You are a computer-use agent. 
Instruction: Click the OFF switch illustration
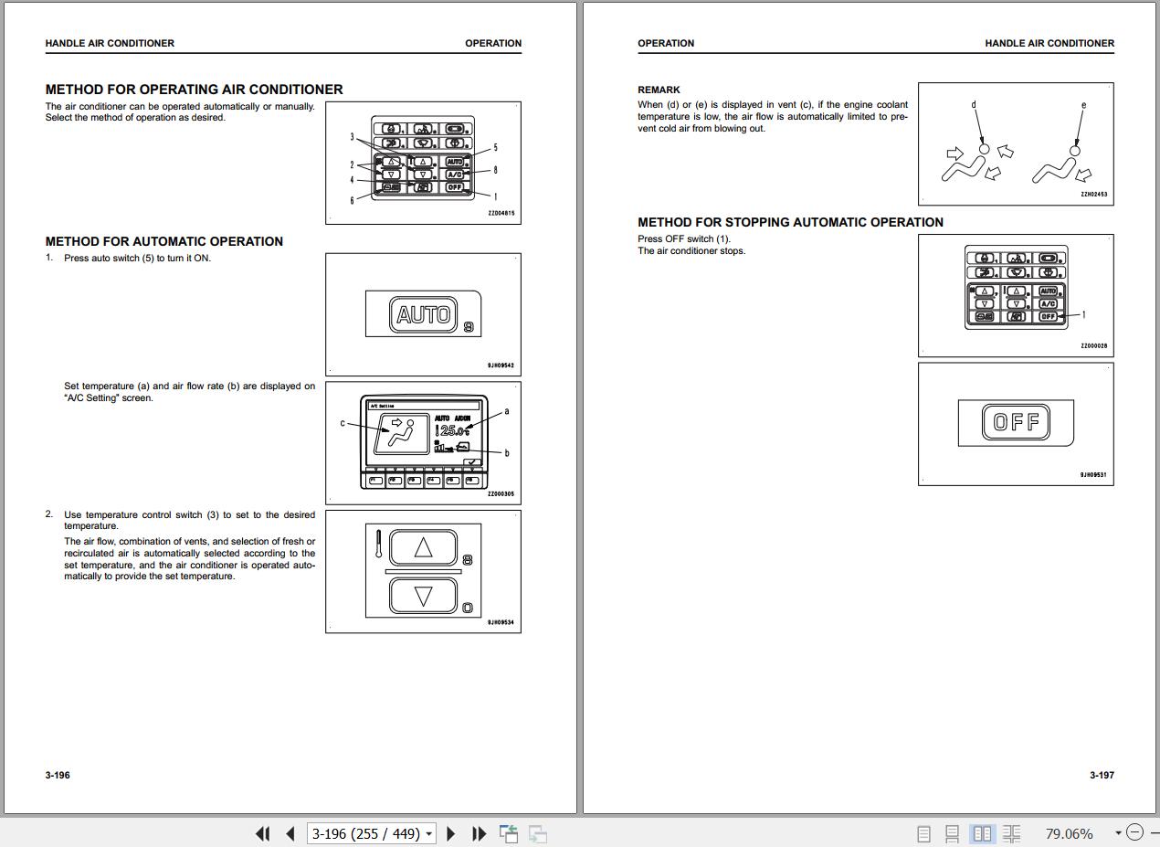coord(1016,422)
